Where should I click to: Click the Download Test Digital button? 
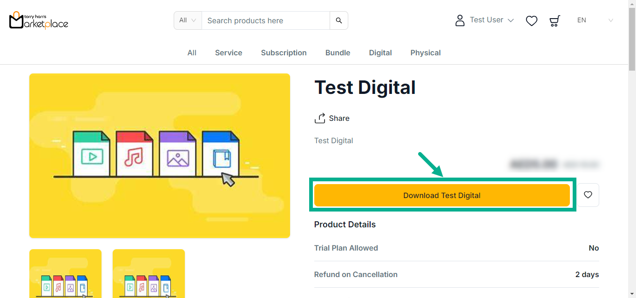(441, 195)
